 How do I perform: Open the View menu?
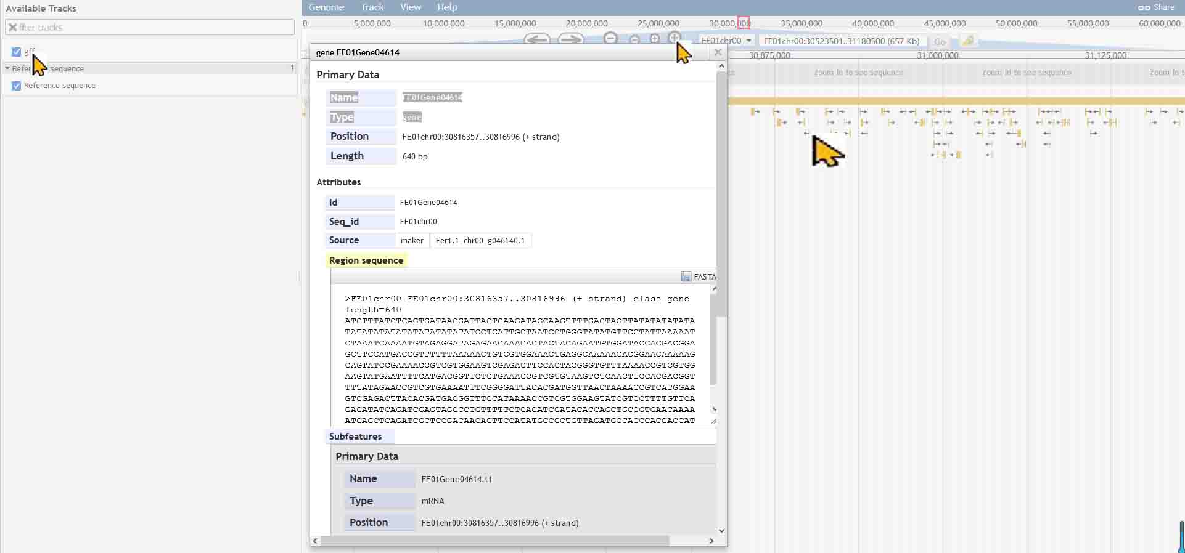[x=410, y=7]
